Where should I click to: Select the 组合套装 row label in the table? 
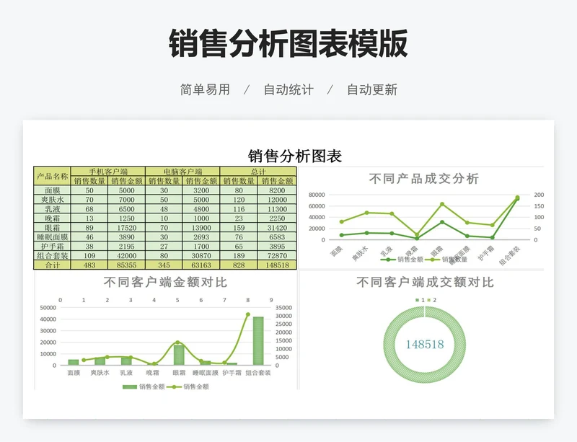pos(52,255)
